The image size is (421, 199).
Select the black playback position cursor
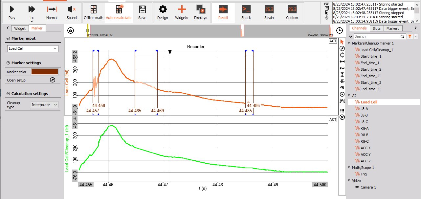tap(170, 52)
